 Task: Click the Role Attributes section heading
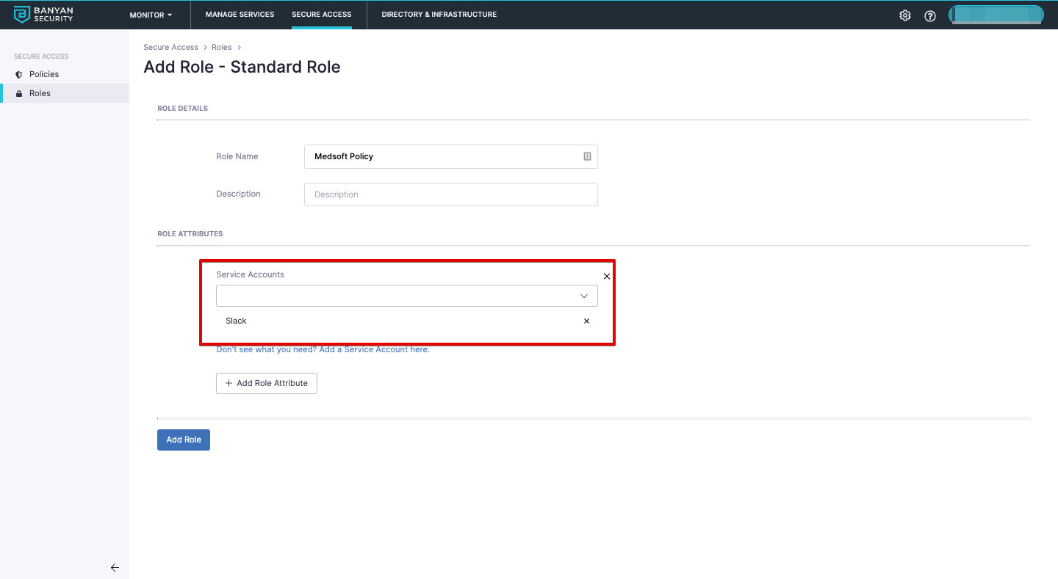point(190,233)
